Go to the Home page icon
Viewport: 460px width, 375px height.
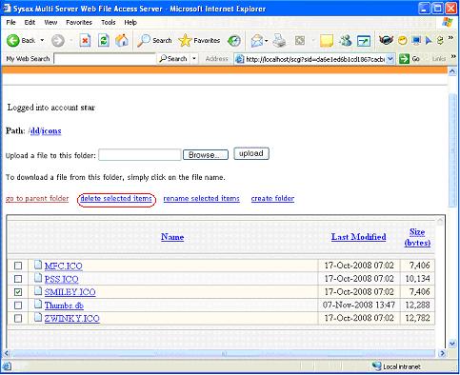click(x=122, y=41)
